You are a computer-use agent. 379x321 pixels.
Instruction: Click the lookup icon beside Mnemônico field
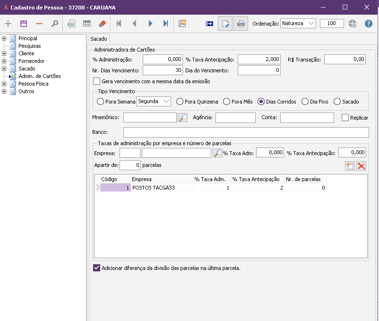click(182, 118)
